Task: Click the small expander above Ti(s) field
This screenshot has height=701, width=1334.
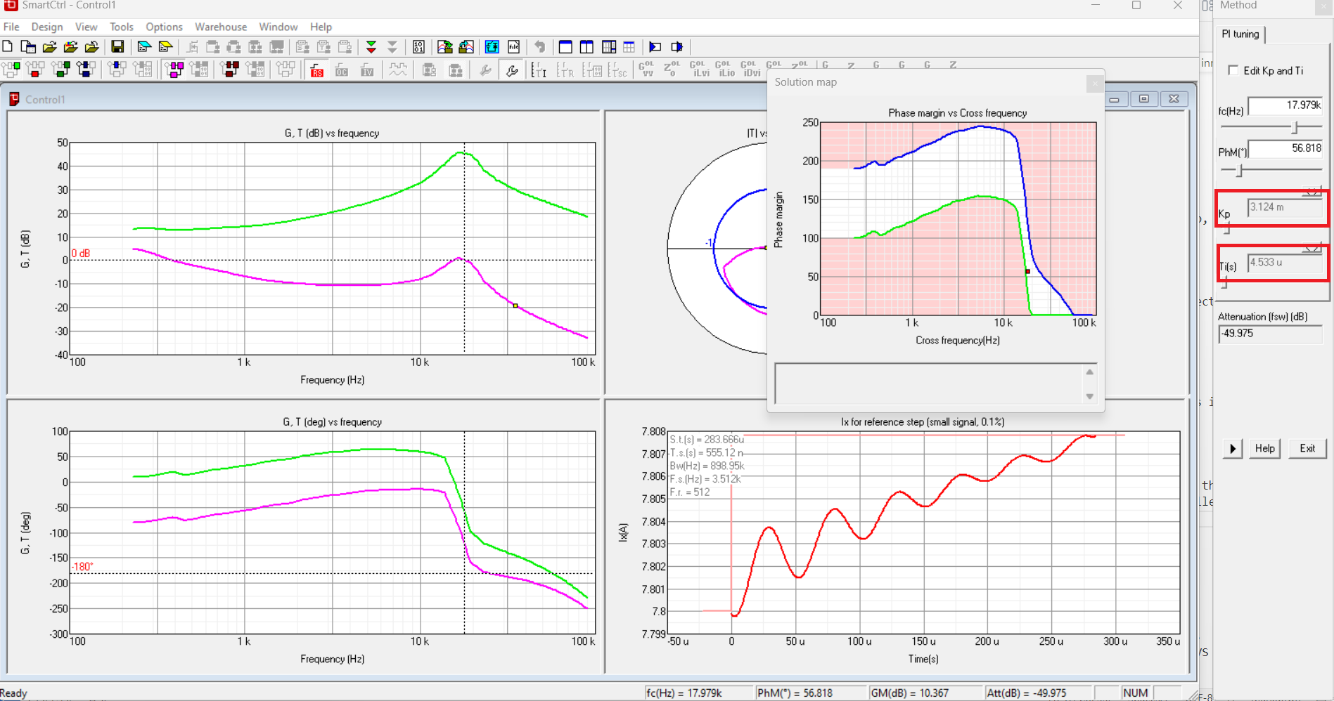Action: pyautogui.click(x=1311, y=248)
